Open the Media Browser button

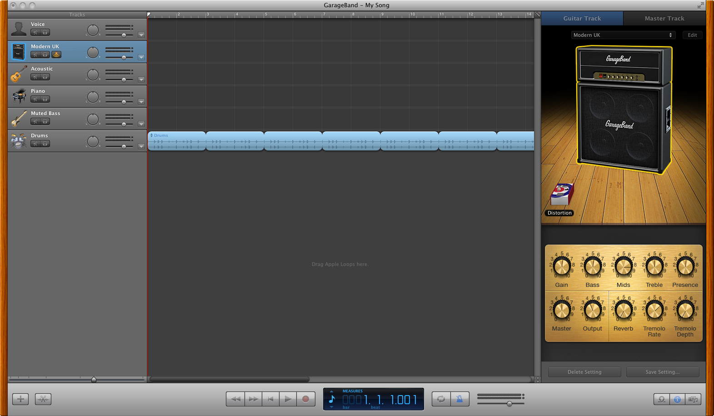(693, 399)
